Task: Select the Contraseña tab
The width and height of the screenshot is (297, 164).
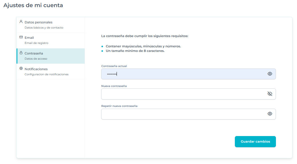Action: [34, 53]
